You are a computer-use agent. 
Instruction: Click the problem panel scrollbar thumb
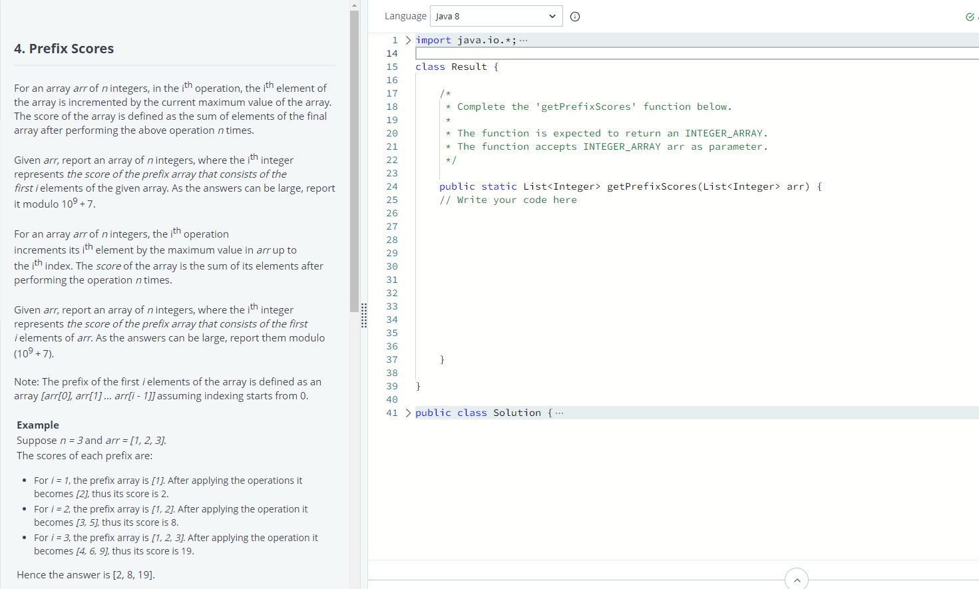click(354, 161)
